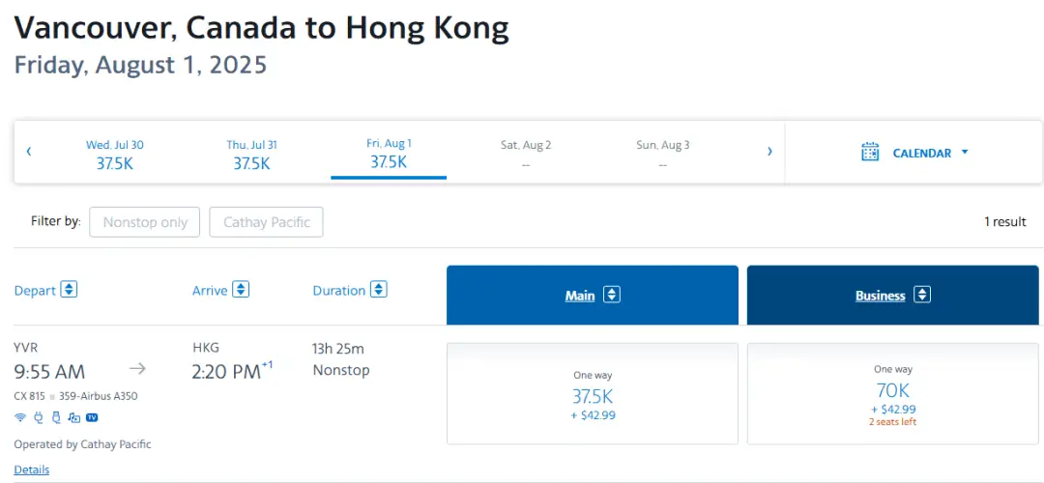Open the flight Details link
This screenshot has width=1044, height=483.
coord(32,469)
